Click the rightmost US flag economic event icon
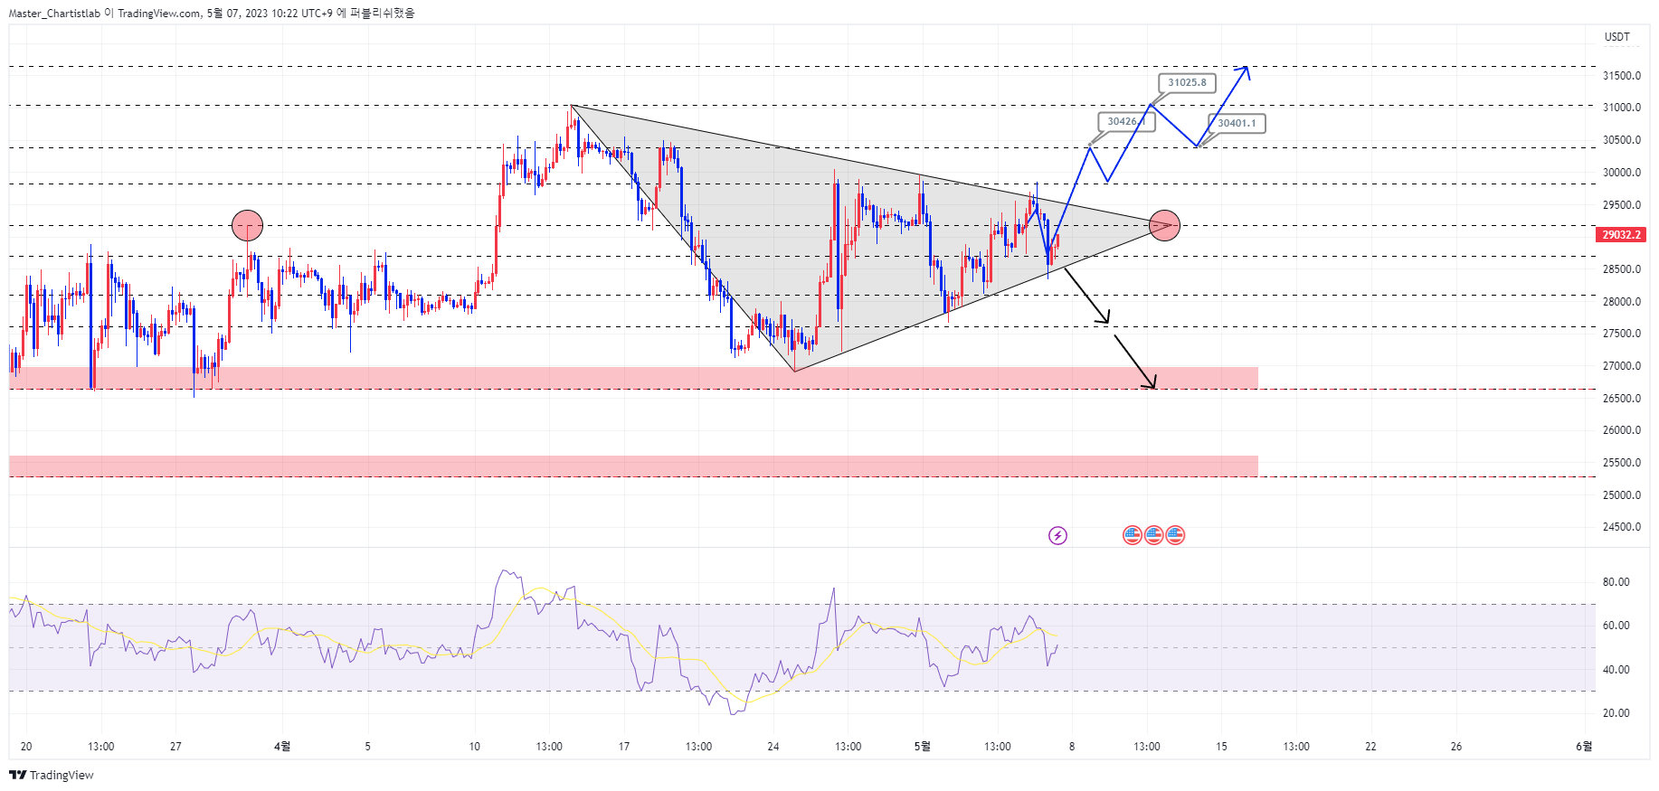The image size is (1659, 791). [x=1175, y=535]
